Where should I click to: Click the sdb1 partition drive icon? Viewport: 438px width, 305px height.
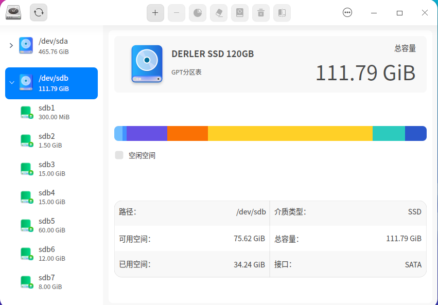pyautogui.click(x=27, y=113)
